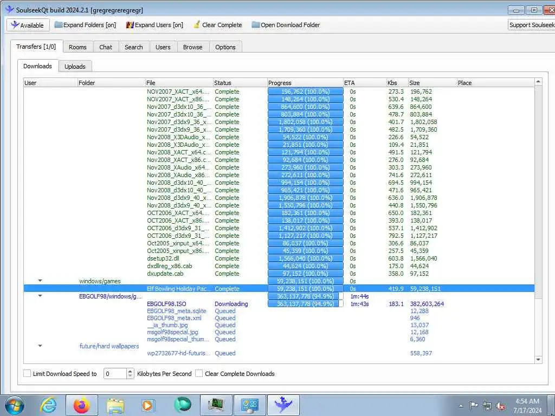Sort by the User column header
Viewport: 555px width, 416px height.
50,83
